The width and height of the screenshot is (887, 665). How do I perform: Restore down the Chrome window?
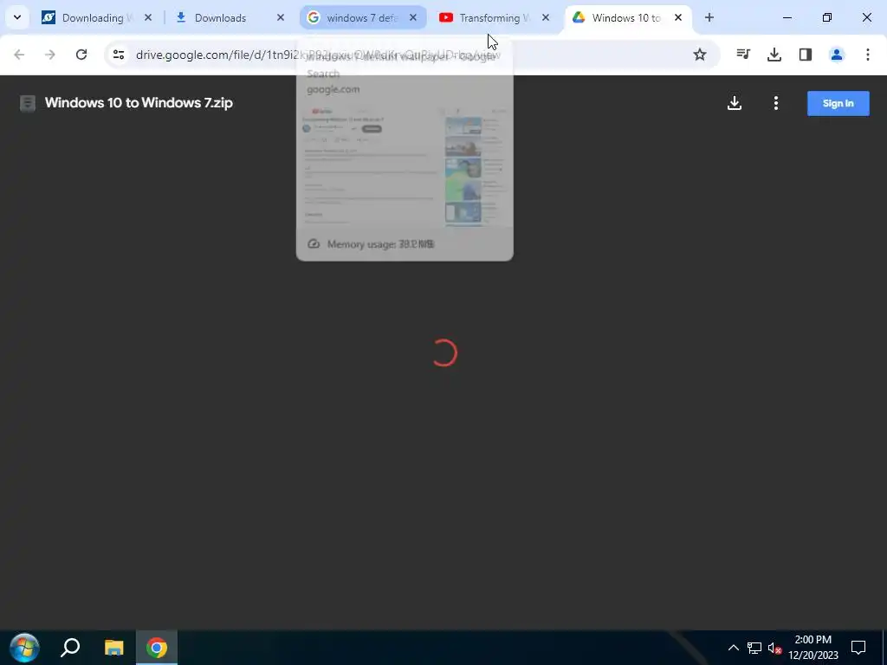827,17
